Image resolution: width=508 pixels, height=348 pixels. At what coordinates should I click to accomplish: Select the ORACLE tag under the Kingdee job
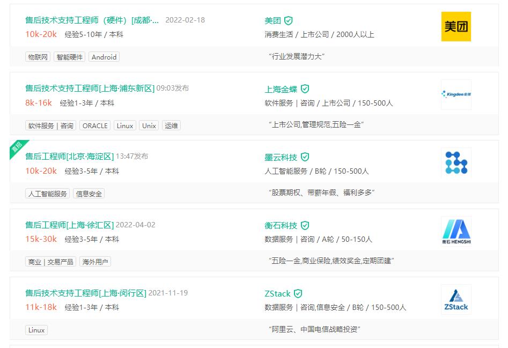(94, 125)
